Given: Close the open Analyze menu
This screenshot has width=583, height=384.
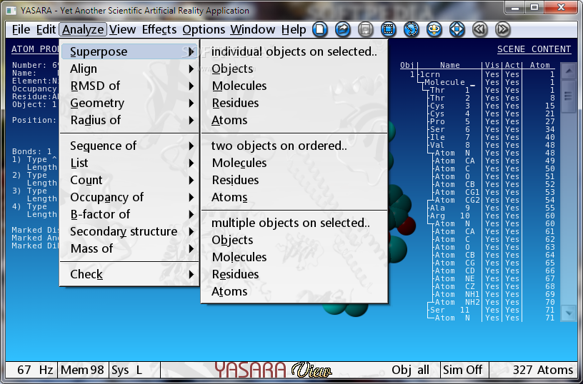Looking at the screenshot, I should tap(83, 29).
